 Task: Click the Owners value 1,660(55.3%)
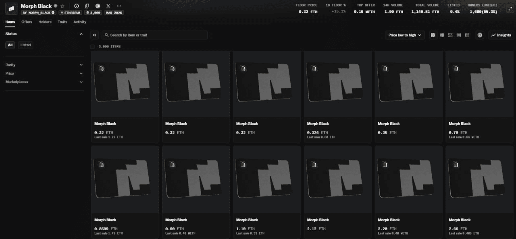coord(483,12)
